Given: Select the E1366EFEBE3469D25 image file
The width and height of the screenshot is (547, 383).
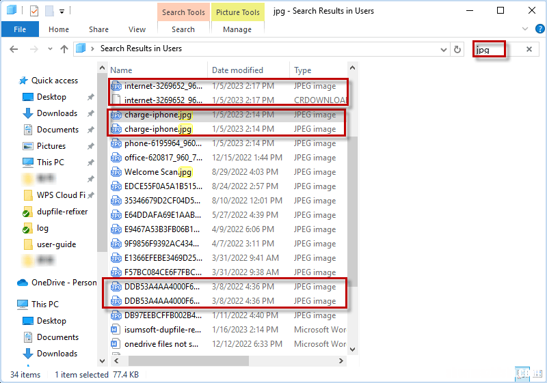Looking at the screenshot, I should tap(228, 257).
